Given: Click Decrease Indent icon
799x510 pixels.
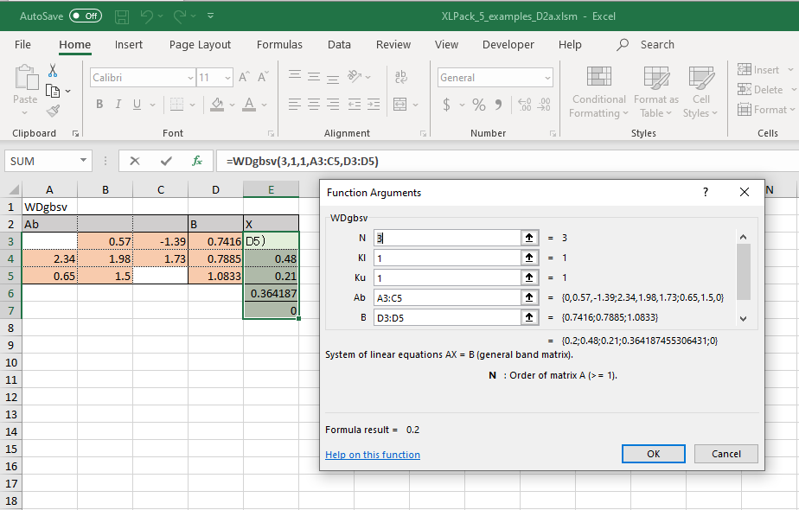Looking at the screenshot, I should click(x=355, y=105).
